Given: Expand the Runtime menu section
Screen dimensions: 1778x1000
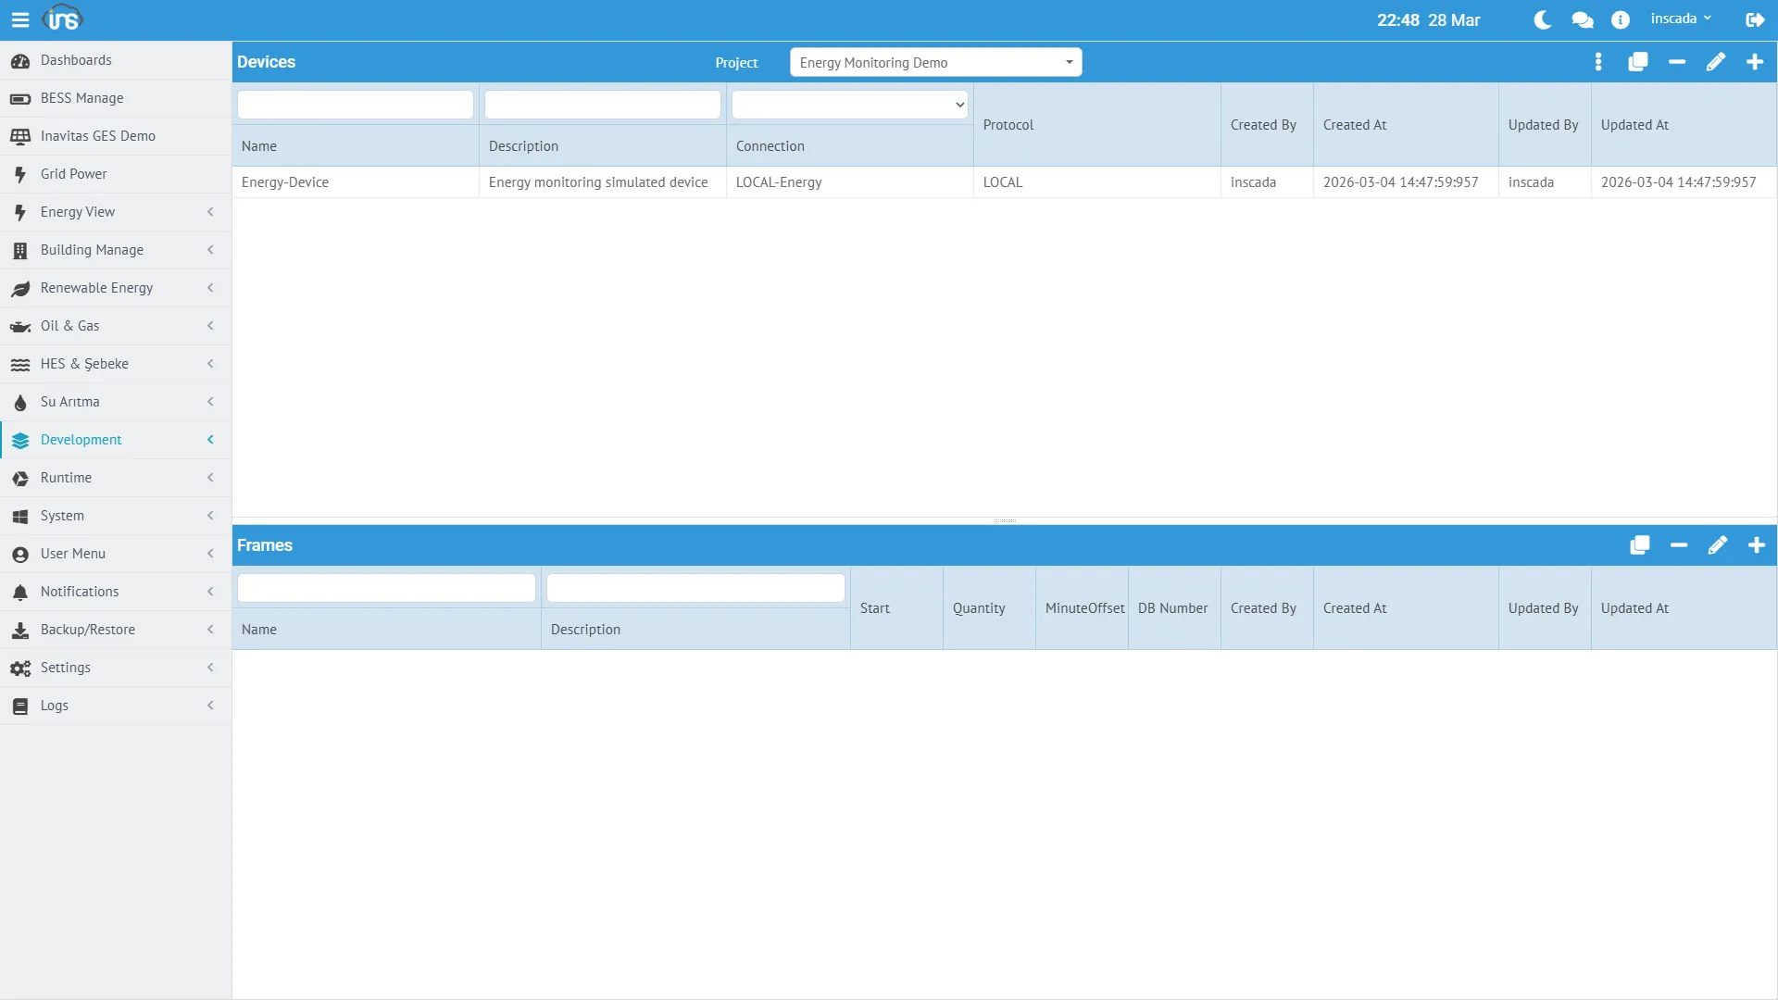Looking at the screenshot, I should click(x=116, y=478).
